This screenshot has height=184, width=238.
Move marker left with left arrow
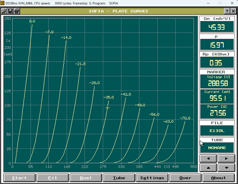point(208,159)
